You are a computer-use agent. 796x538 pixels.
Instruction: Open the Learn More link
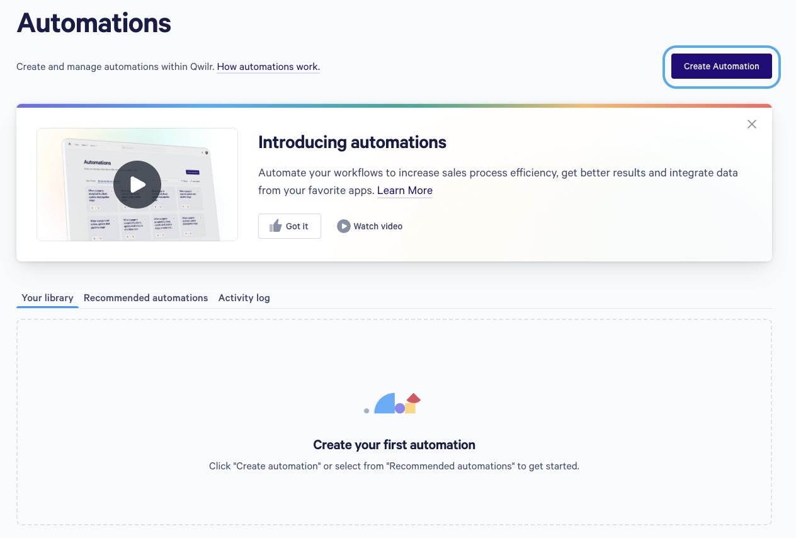[405, 190]
